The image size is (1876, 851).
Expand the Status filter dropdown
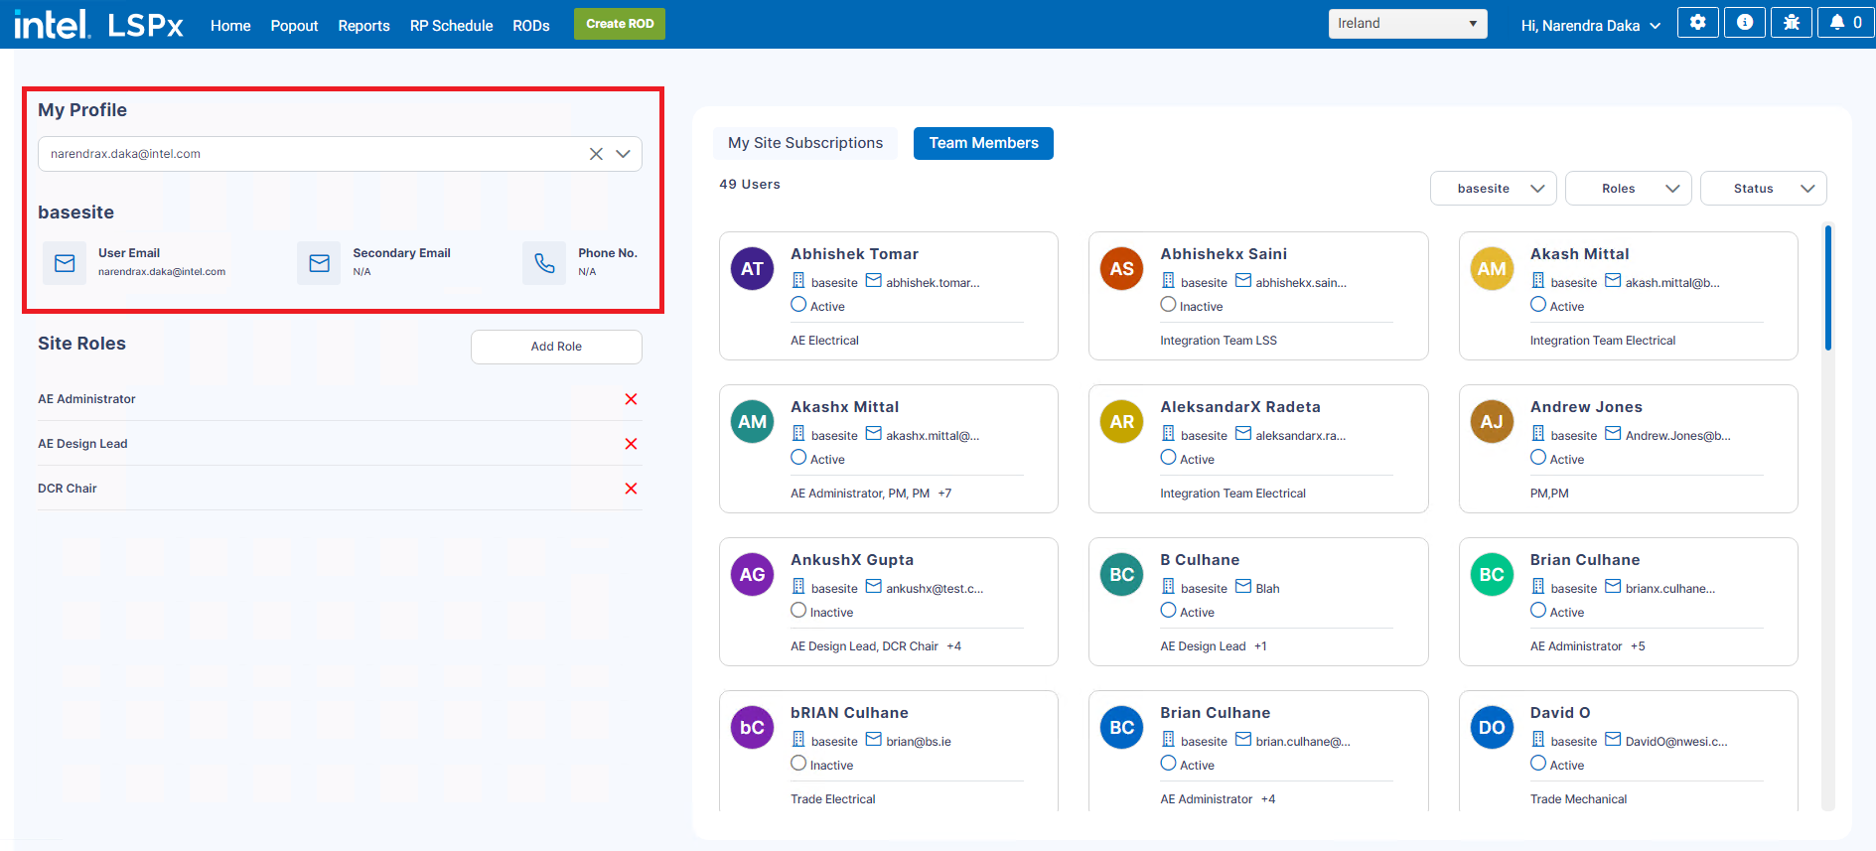[1763, 189]
